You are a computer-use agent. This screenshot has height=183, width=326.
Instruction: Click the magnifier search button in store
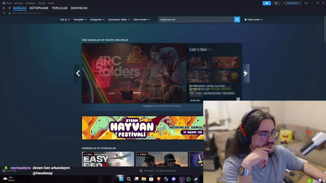237,20
